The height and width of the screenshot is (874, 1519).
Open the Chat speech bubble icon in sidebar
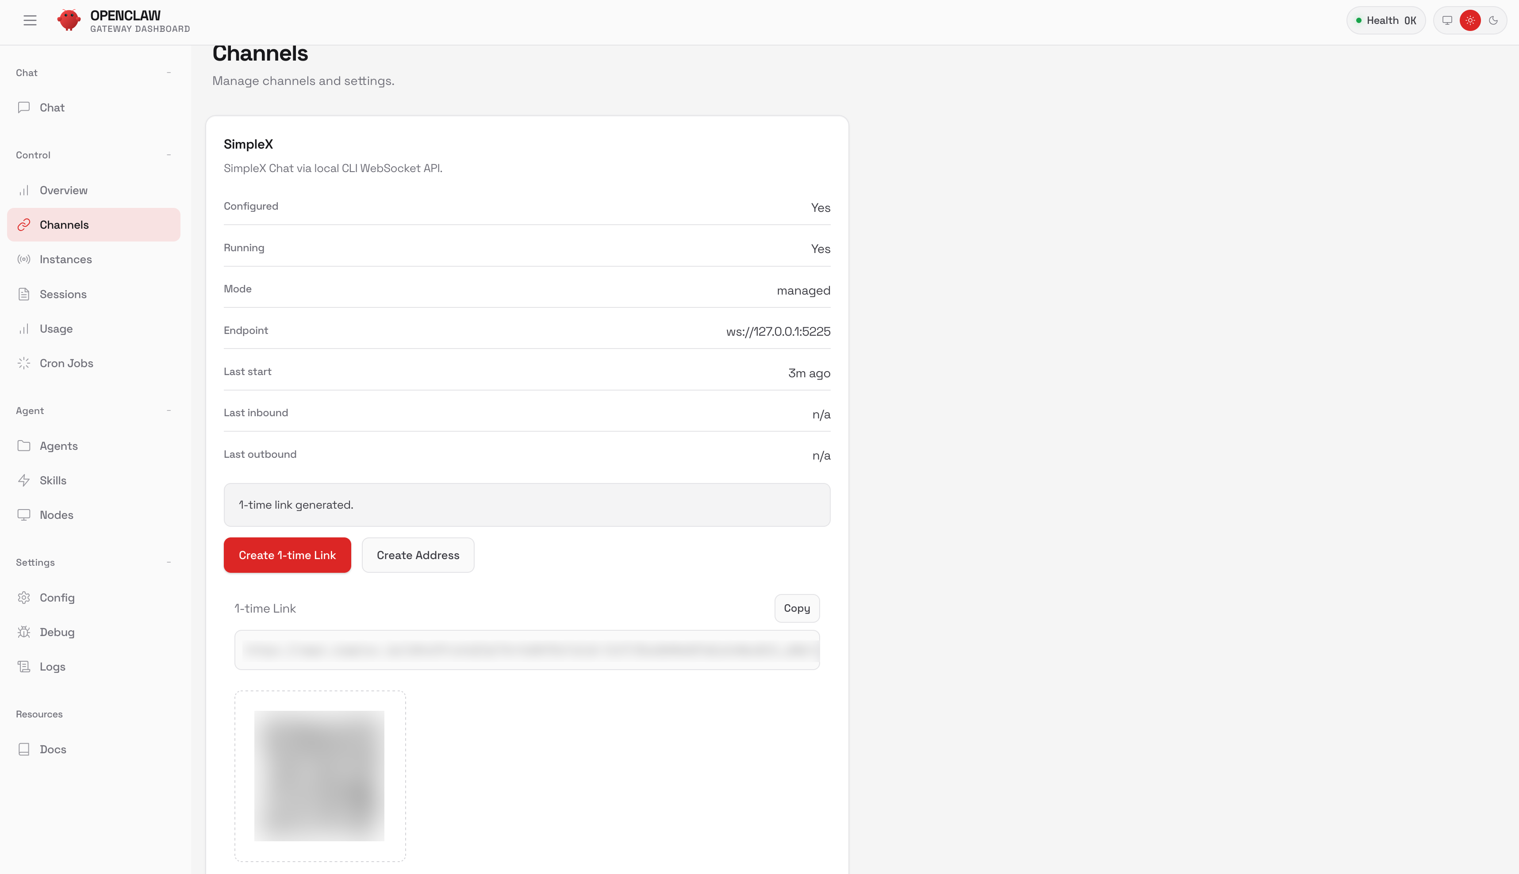coord(24,107)
